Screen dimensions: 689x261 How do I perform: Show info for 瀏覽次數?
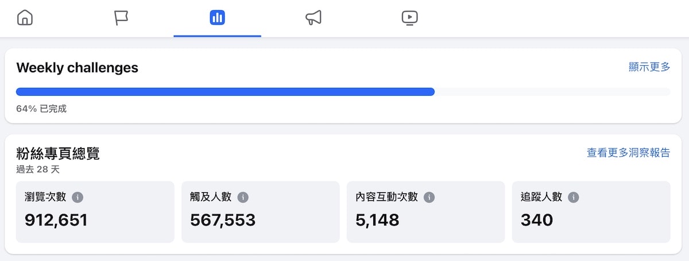[78, 197]
